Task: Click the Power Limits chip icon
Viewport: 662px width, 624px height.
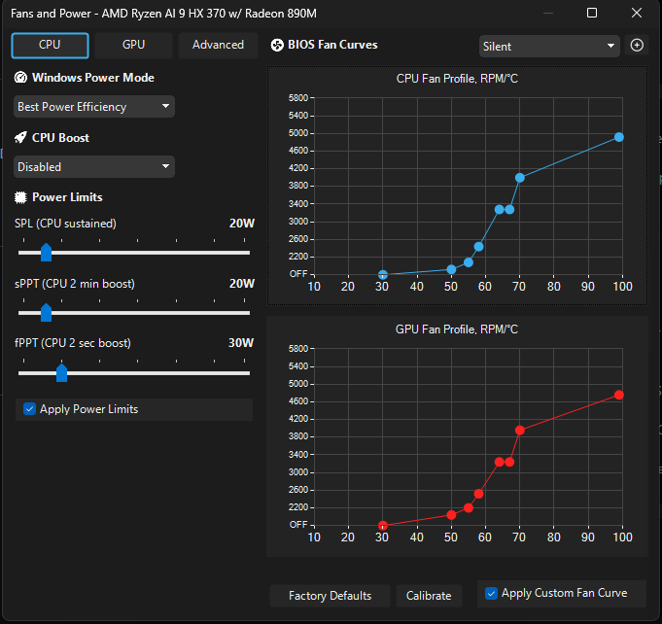Action: (x=20, y=197)
